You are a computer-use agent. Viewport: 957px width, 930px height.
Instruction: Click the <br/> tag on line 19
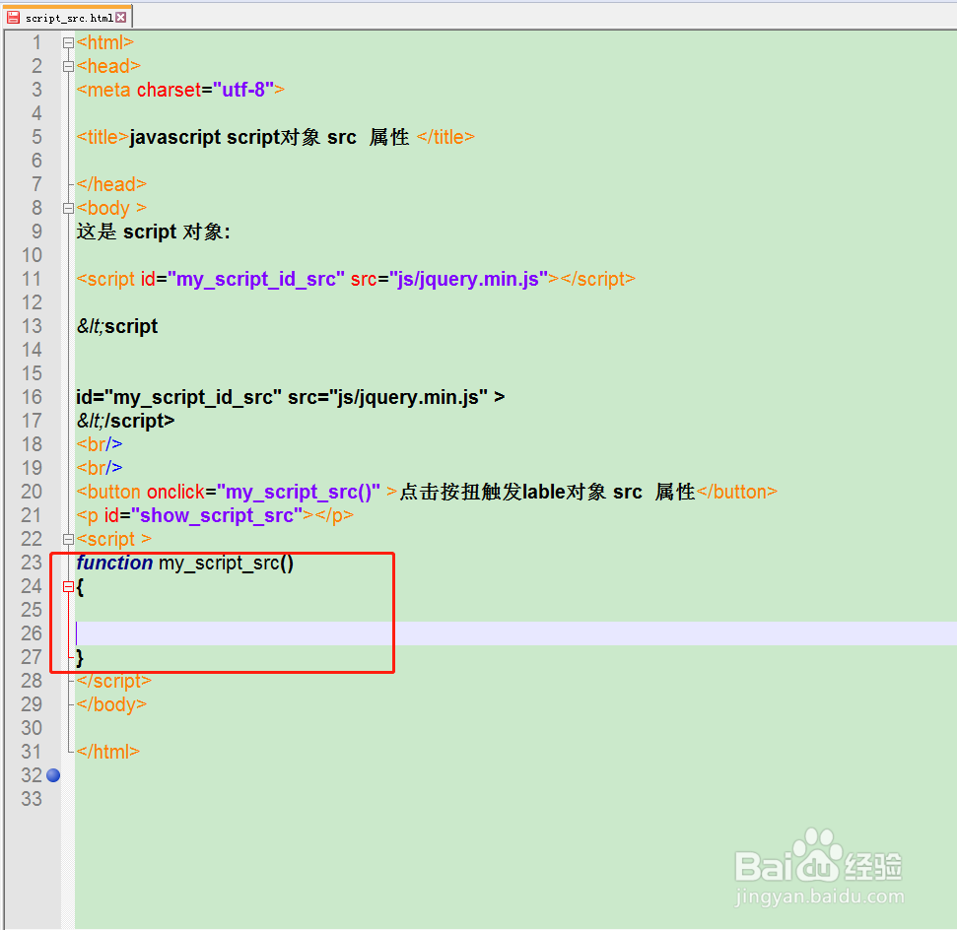click(x=100, y=469)
